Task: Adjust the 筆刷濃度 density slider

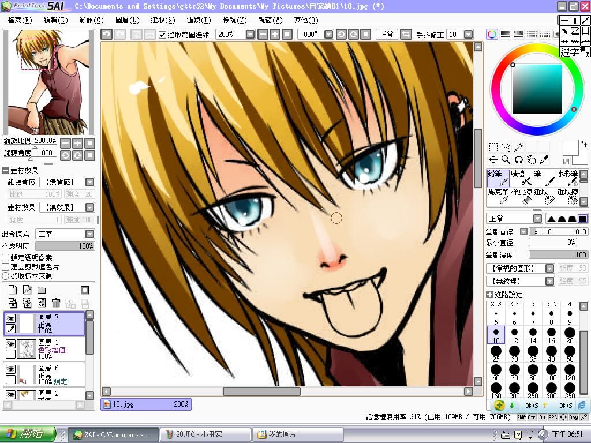Action: coord(558,255)
